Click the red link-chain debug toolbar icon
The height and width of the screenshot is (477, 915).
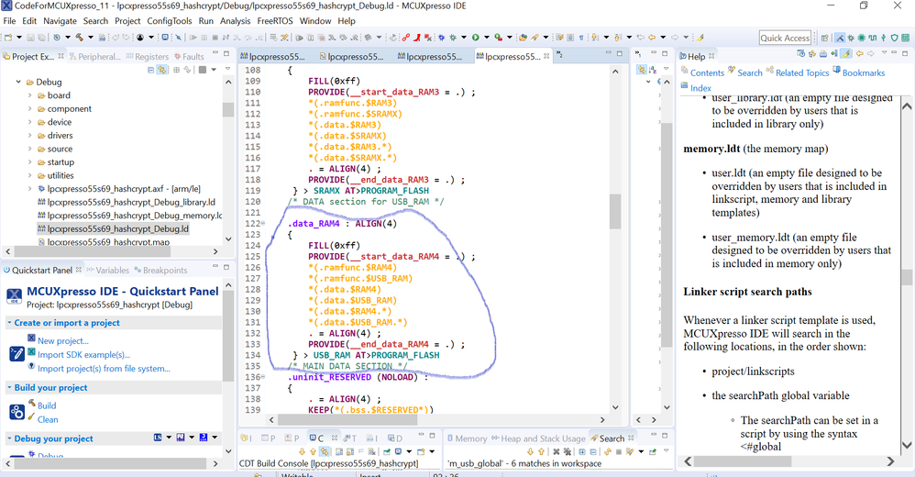coord(405,38)
